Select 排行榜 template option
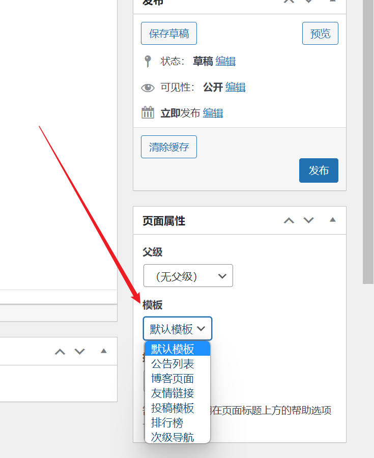Viewport: 374px width, 458px height. 167,422
